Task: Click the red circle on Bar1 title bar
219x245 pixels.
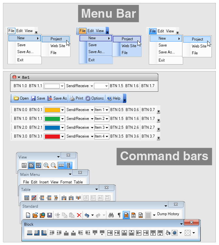Action: [14, 77]
